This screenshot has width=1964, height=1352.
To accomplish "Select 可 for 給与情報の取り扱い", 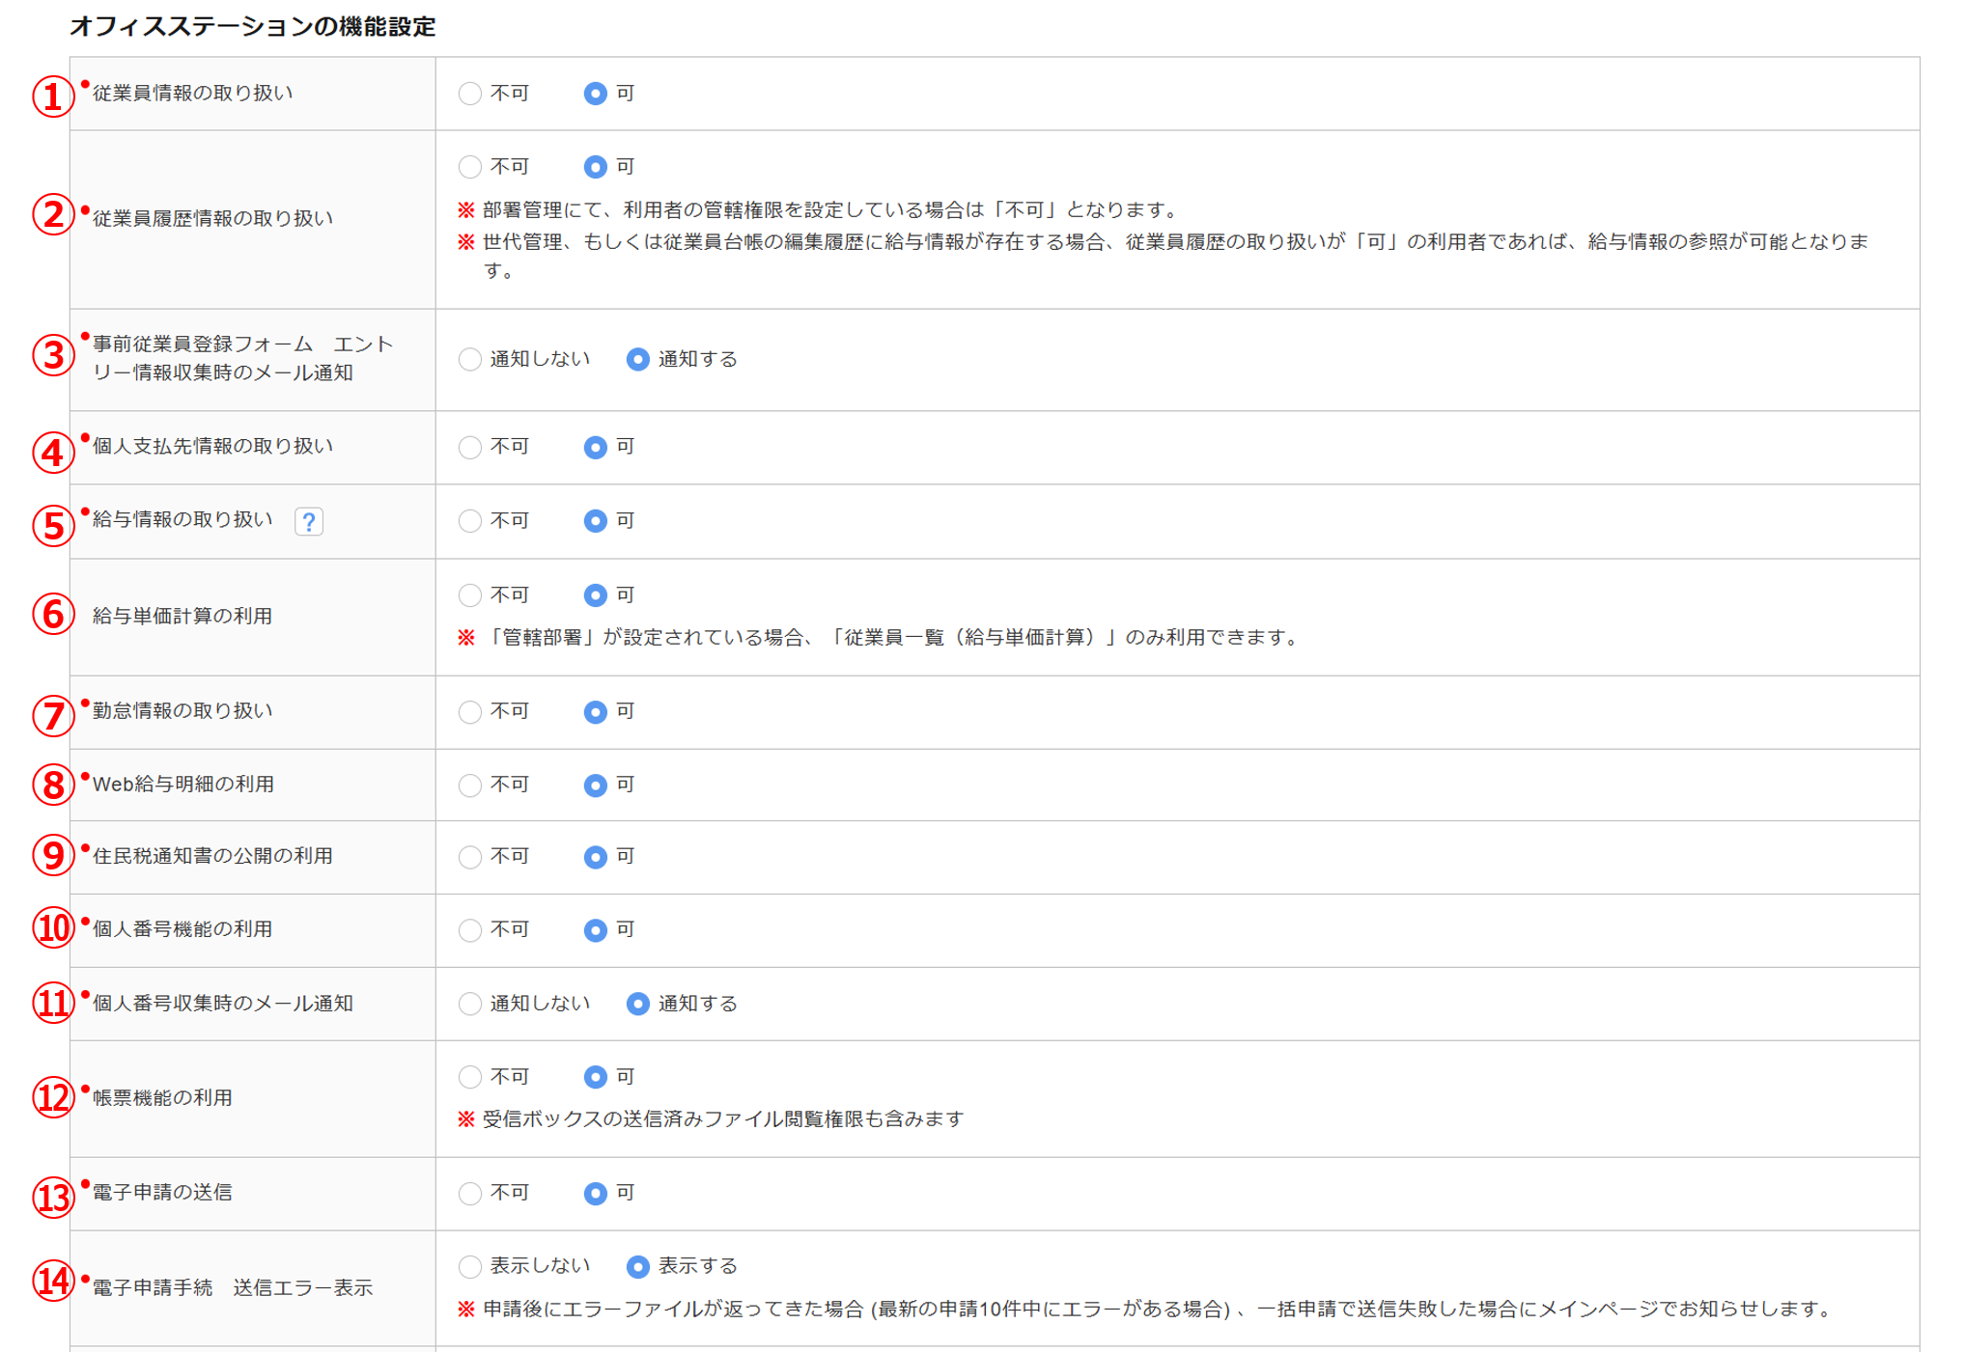I will (595, 521).
